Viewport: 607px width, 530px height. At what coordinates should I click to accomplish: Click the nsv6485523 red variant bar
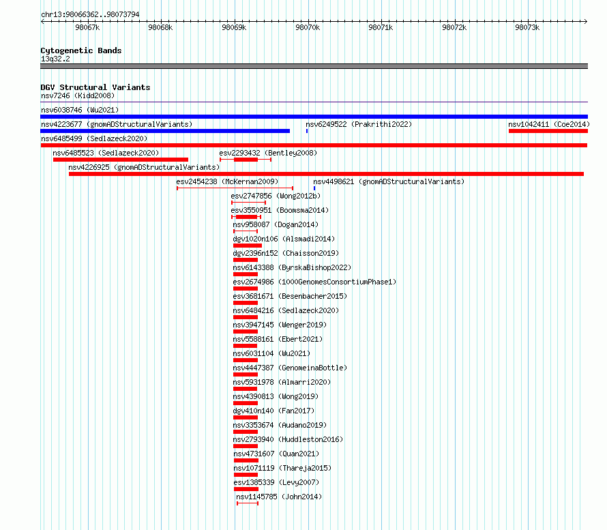click(121, 160)
